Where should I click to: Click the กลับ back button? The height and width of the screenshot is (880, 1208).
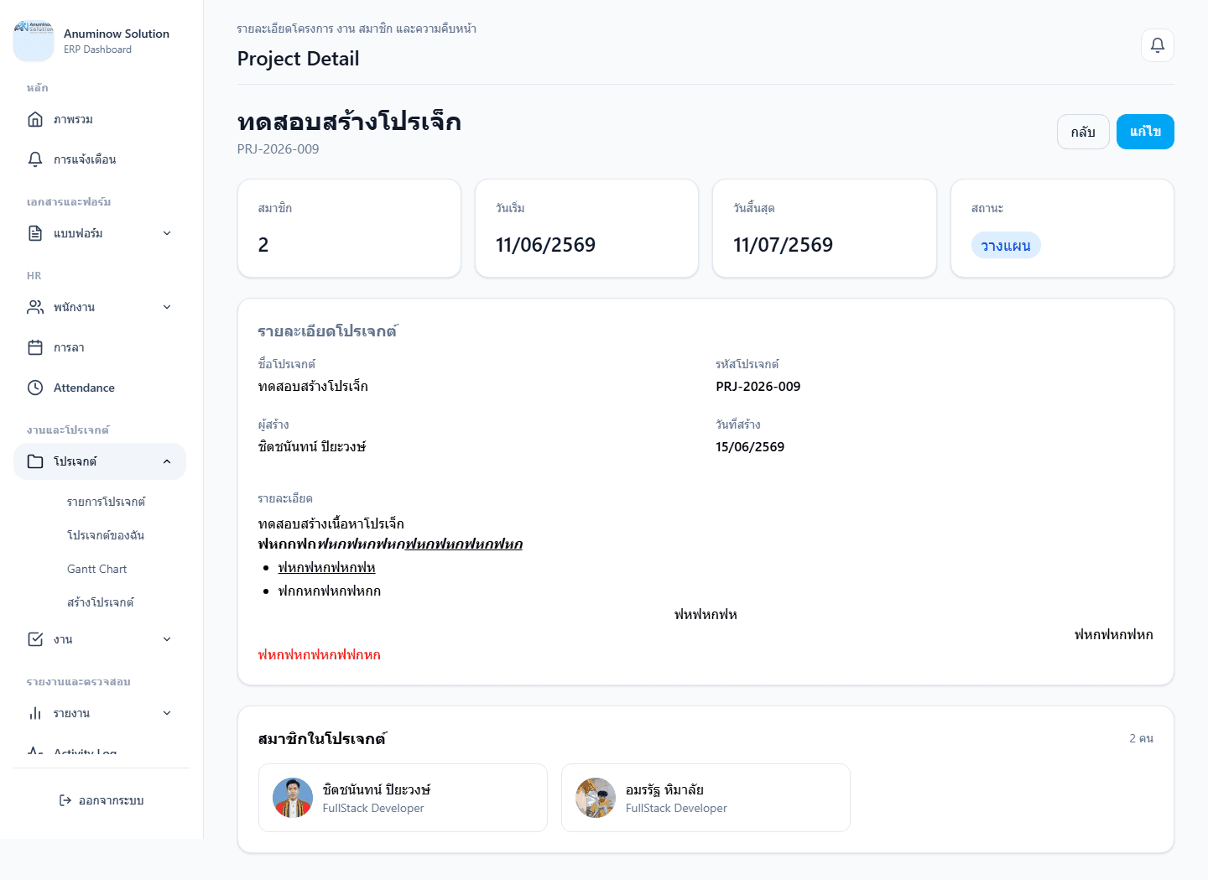pos(1083,132)
